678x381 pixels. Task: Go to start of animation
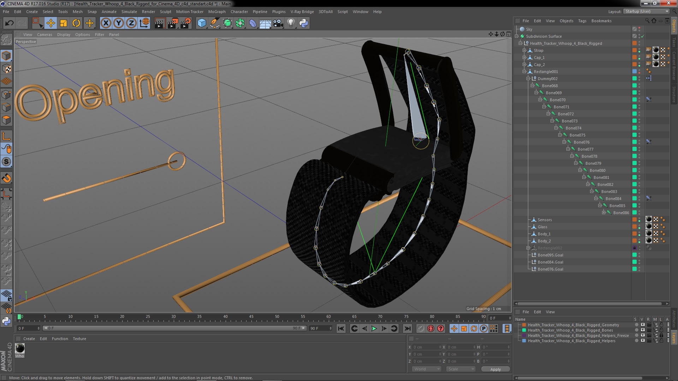341,329
